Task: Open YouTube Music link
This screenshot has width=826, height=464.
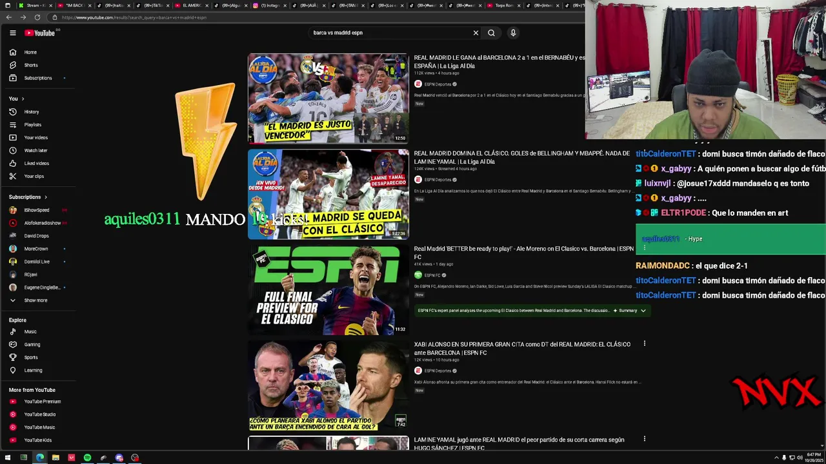Action: coord(39,427)
